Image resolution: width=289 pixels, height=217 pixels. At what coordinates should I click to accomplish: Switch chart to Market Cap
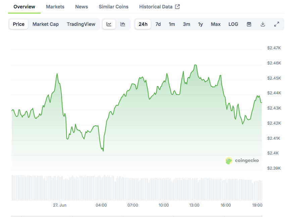(x=46, y=24)
